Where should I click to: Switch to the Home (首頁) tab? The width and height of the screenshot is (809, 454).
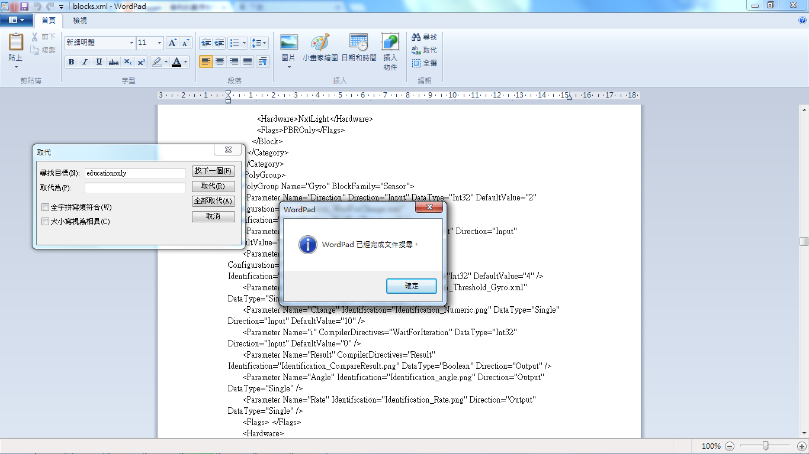[x=49, y=21]
